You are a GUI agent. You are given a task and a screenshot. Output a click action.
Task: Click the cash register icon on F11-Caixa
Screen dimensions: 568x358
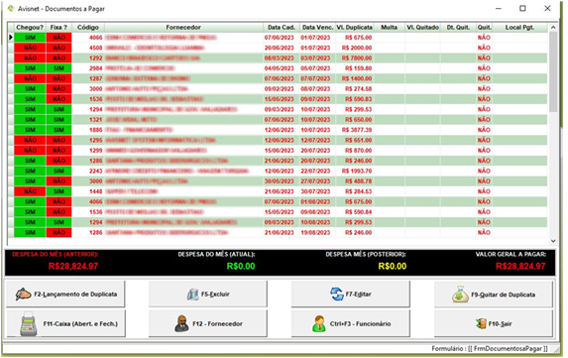pos(29,324)
